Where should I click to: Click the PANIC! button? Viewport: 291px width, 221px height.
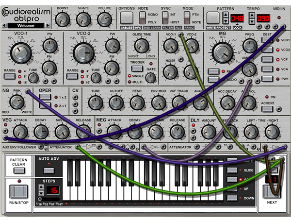[189, 28]
